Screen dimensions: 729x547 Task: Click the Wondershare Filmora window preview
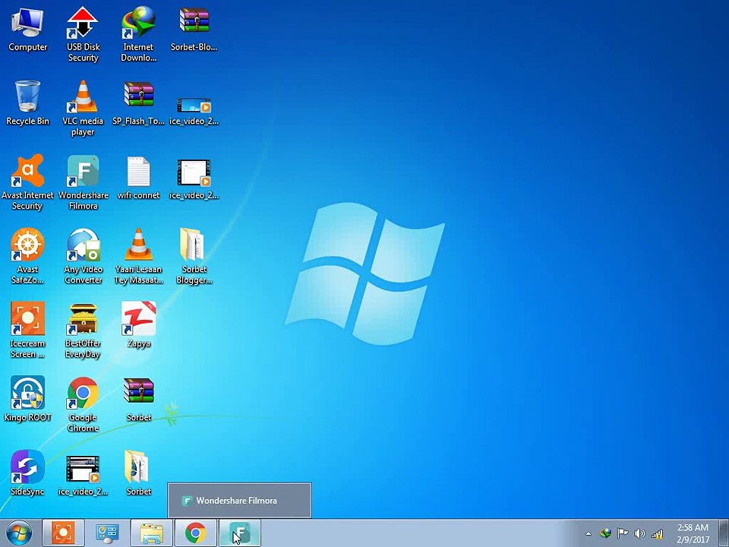coord(239,501)
